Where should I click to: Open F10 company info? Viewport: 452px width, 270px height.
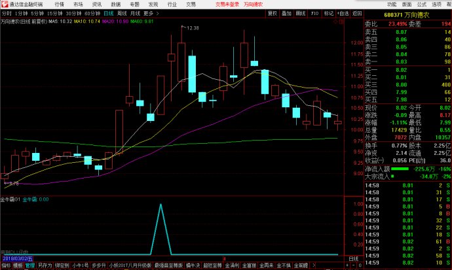(x=314, y=13)
